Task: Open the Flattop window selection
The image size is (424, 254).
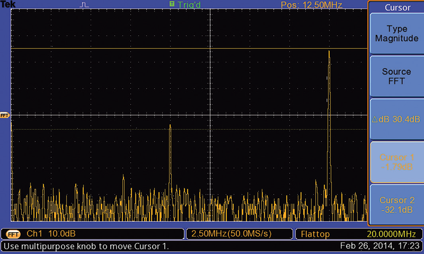Action: pyautogui.click(x=316, y=234)
